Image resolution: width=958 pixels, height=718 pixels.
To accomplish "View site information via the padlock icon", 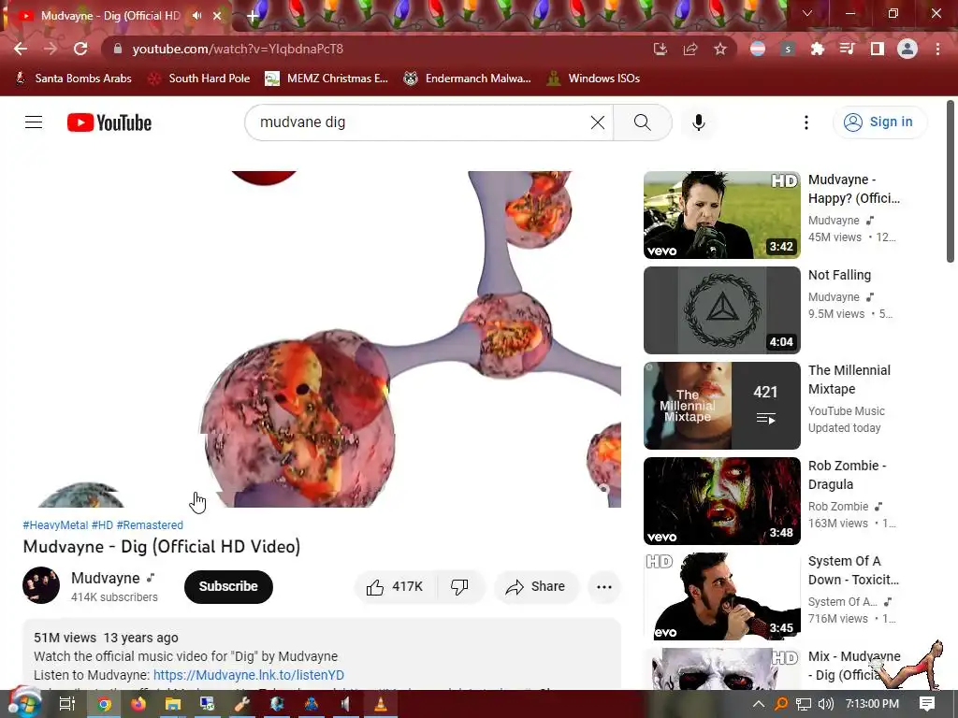I will tap(118, 49).
